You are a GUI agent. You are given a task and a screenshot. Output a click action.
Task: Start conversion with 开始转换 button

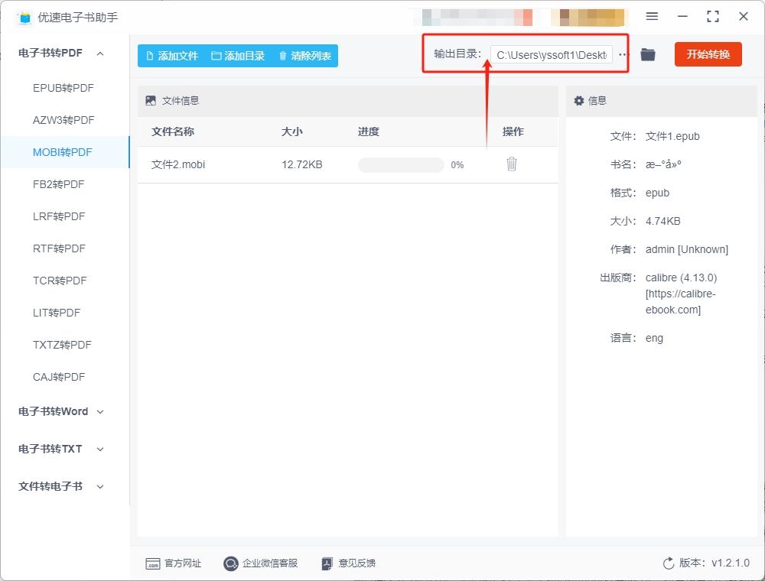click(708, 54)
